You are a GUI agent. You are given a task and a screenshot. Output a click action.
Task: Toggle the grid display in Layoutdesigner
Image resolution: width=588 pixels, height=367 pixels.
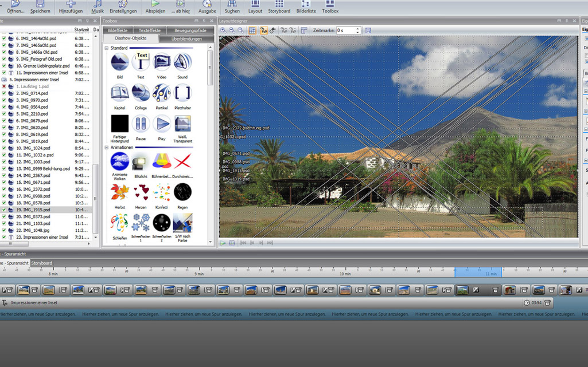[252, 30]
